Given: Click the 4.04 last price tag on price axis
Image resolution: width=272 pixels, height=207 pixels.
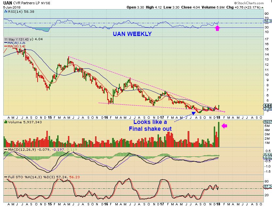Looking at the screenshot, I should point(268,106).
